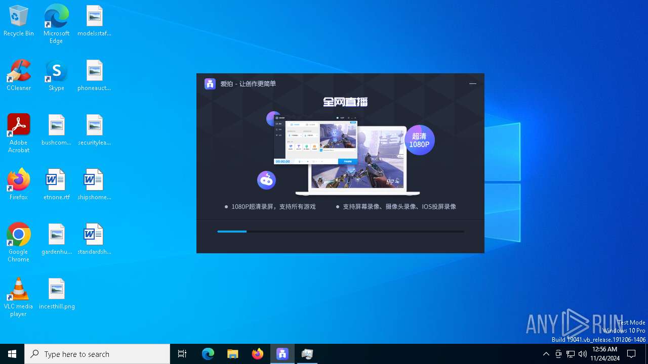Click the 全网直播 heading text

click(345, 102)
